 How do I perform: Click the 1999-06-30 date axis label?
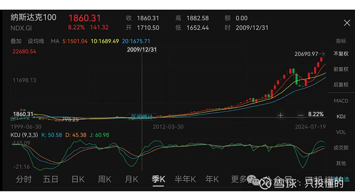point(26,127)
